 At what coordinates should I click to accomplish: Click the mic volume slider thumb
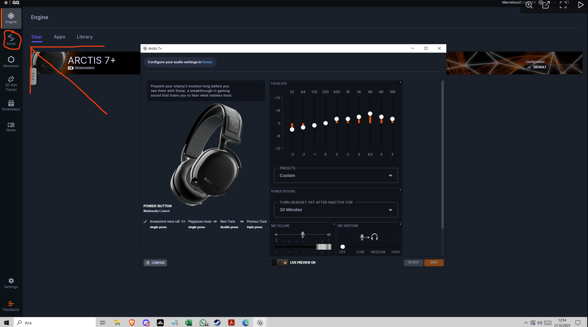coord(323,247)
